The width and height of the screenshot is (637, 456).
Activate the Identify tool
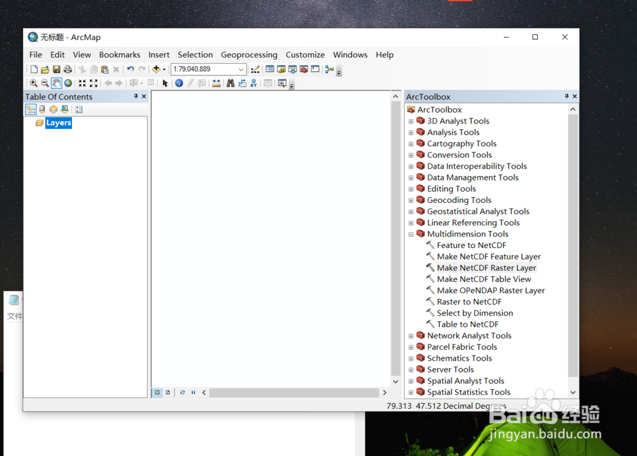pos(179,83)
